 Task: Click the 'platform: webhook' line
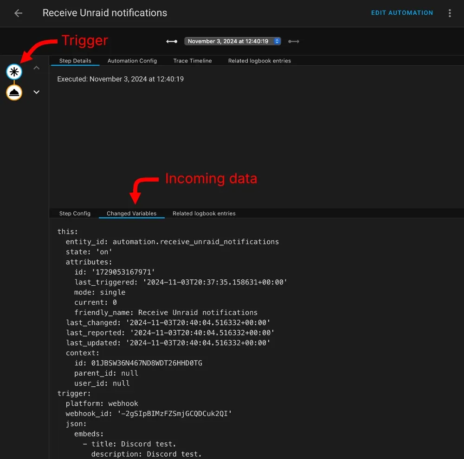(x=102, y=403)
